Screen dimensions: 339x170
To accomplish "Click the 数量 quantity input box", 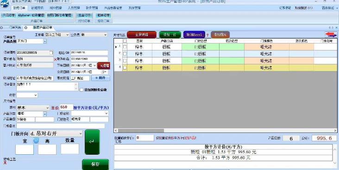I will pyautogui.click(x=70, y=149).
